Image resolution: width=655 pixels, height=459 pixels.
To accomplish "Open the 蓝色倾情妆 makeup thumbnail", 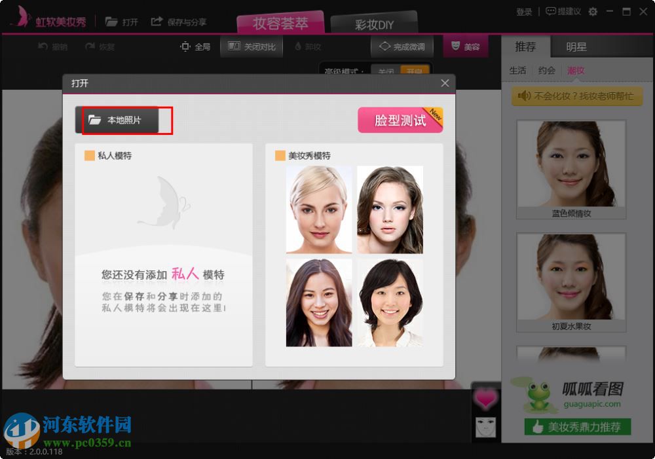I will pos(571,166).
